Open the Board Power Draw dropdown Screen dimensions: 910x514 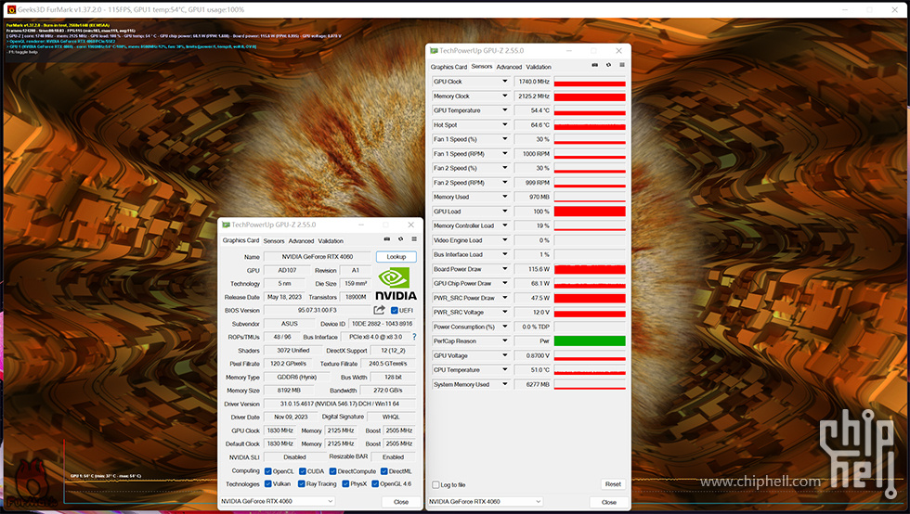click(x=504, y=269)
